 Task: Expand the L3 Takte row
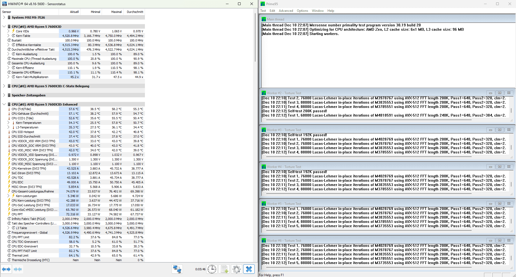point(8,228)
